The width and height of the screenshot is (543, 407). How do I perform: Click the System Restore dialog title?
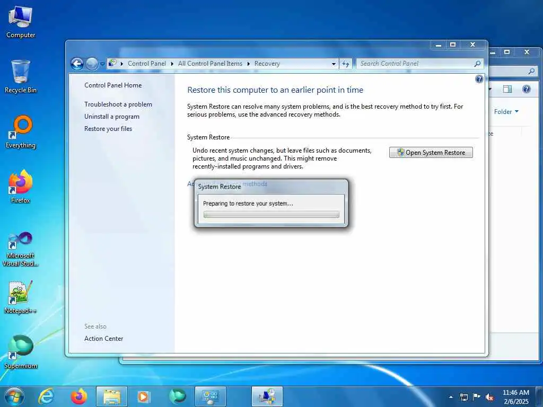(x=219, y=187)
